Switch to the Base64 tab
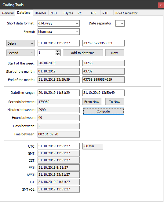This screenshot has height=202, width=164. click(40, 13)
